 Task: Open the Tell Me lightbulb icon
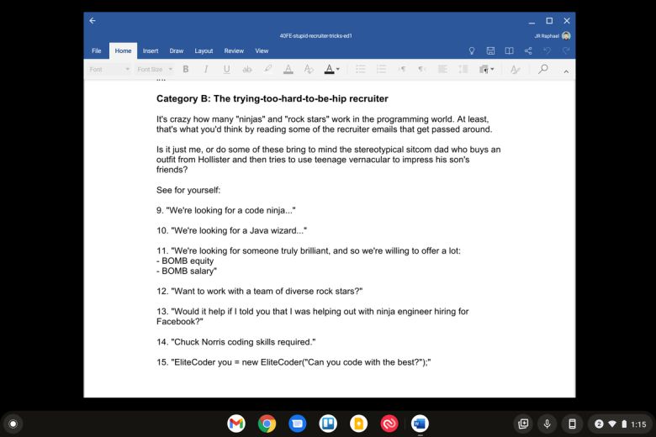[x=472, y=50]
